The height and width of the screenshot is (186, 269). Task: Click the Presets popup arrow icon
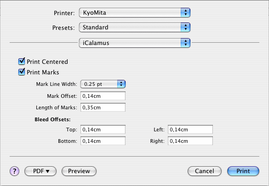click(x=185, y=28)
